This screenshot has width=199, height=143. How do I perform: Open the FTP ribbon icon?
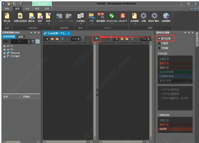pyautogui.click(x=92, y=16)
